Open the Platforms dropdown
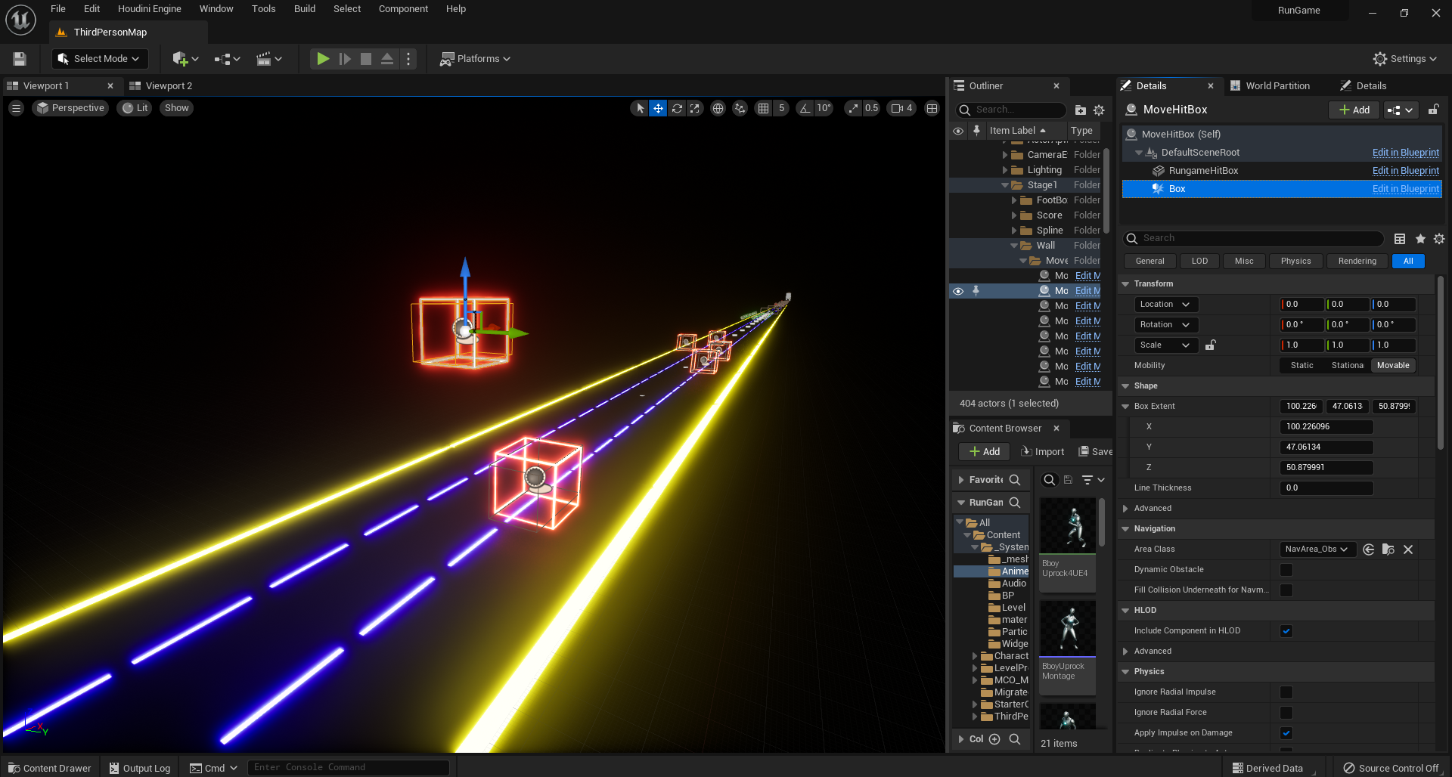The width and height of the screenshot is (1452, 777). pos(476,59)
